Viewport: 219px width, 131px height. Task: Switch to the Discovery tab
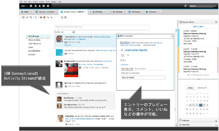pyautogui.click(x=153, y=12)
